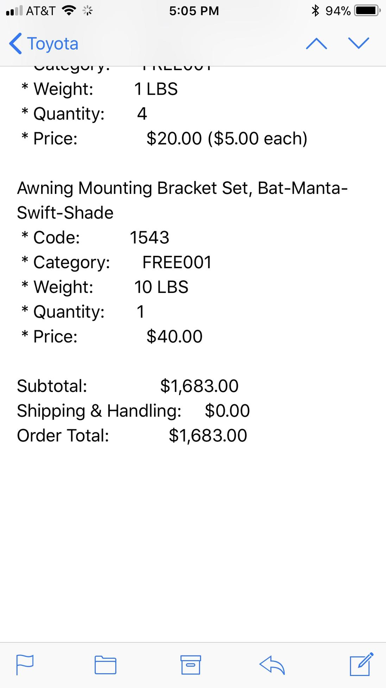Go back to the Toyota mailbox
Image resolution: width=386 pixels, height=688 pixels.
44,44
